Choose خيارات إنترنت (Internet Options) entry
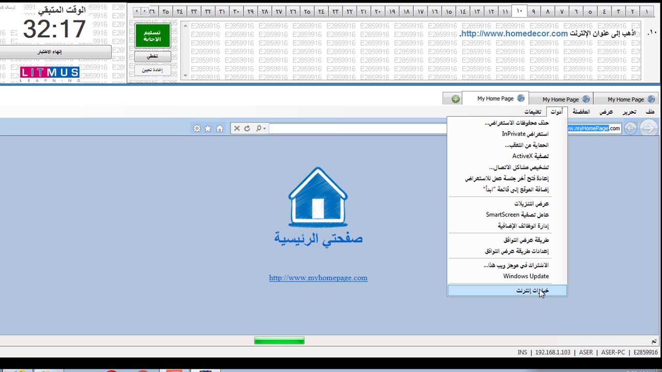Viewport: 662px width, 372px height. coord(507,290)
